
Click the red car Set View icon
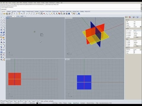coord(44,14)
